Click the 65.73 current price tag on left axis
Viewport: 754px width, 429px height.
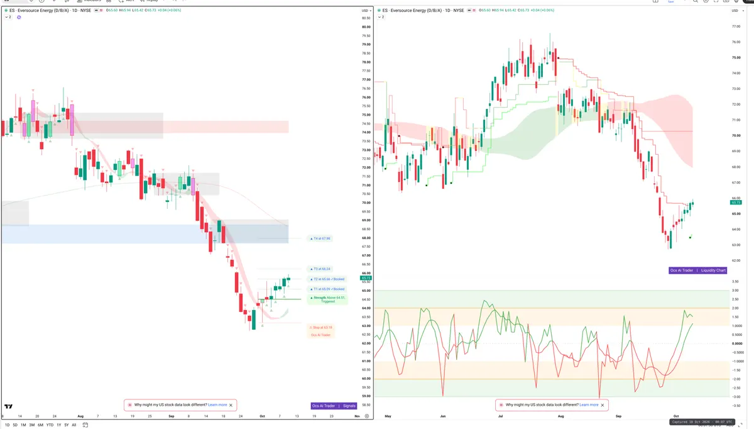pos(366,277)
